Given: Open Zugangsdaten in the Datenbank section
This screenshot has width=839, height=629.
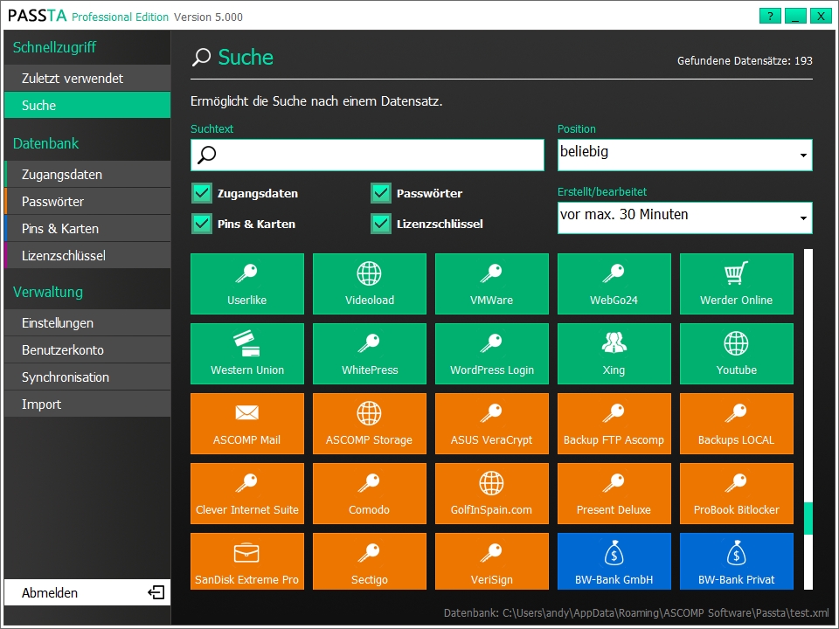Looking at the screenshot, I should pyautogui.click(x=87, y=175).
